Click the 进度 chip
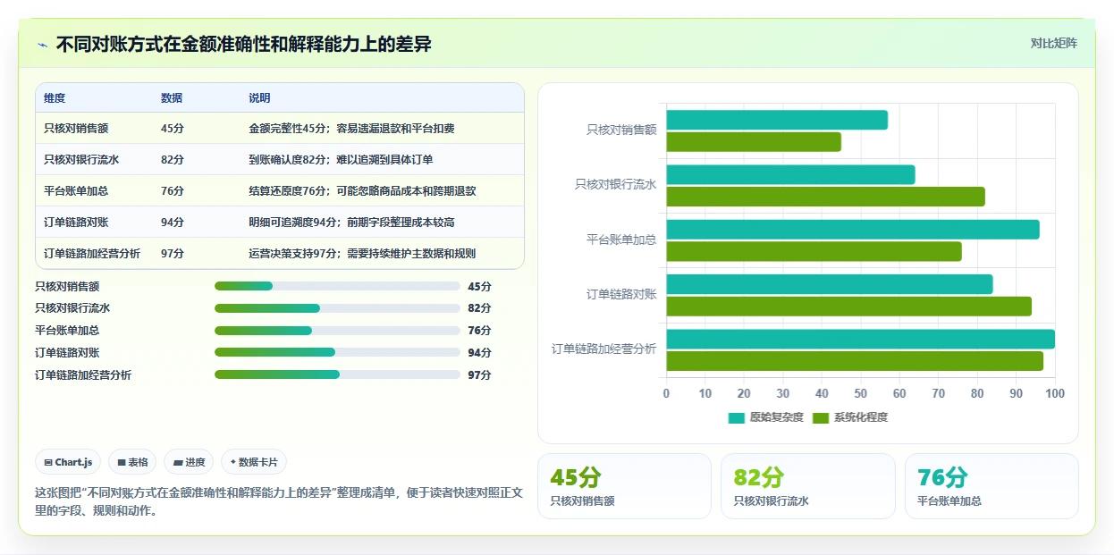This screenshot has height=555, width=1114. pos(189,462)
